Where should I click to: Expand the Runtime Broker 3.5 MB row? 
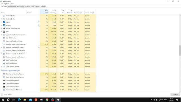coord(1,19)
